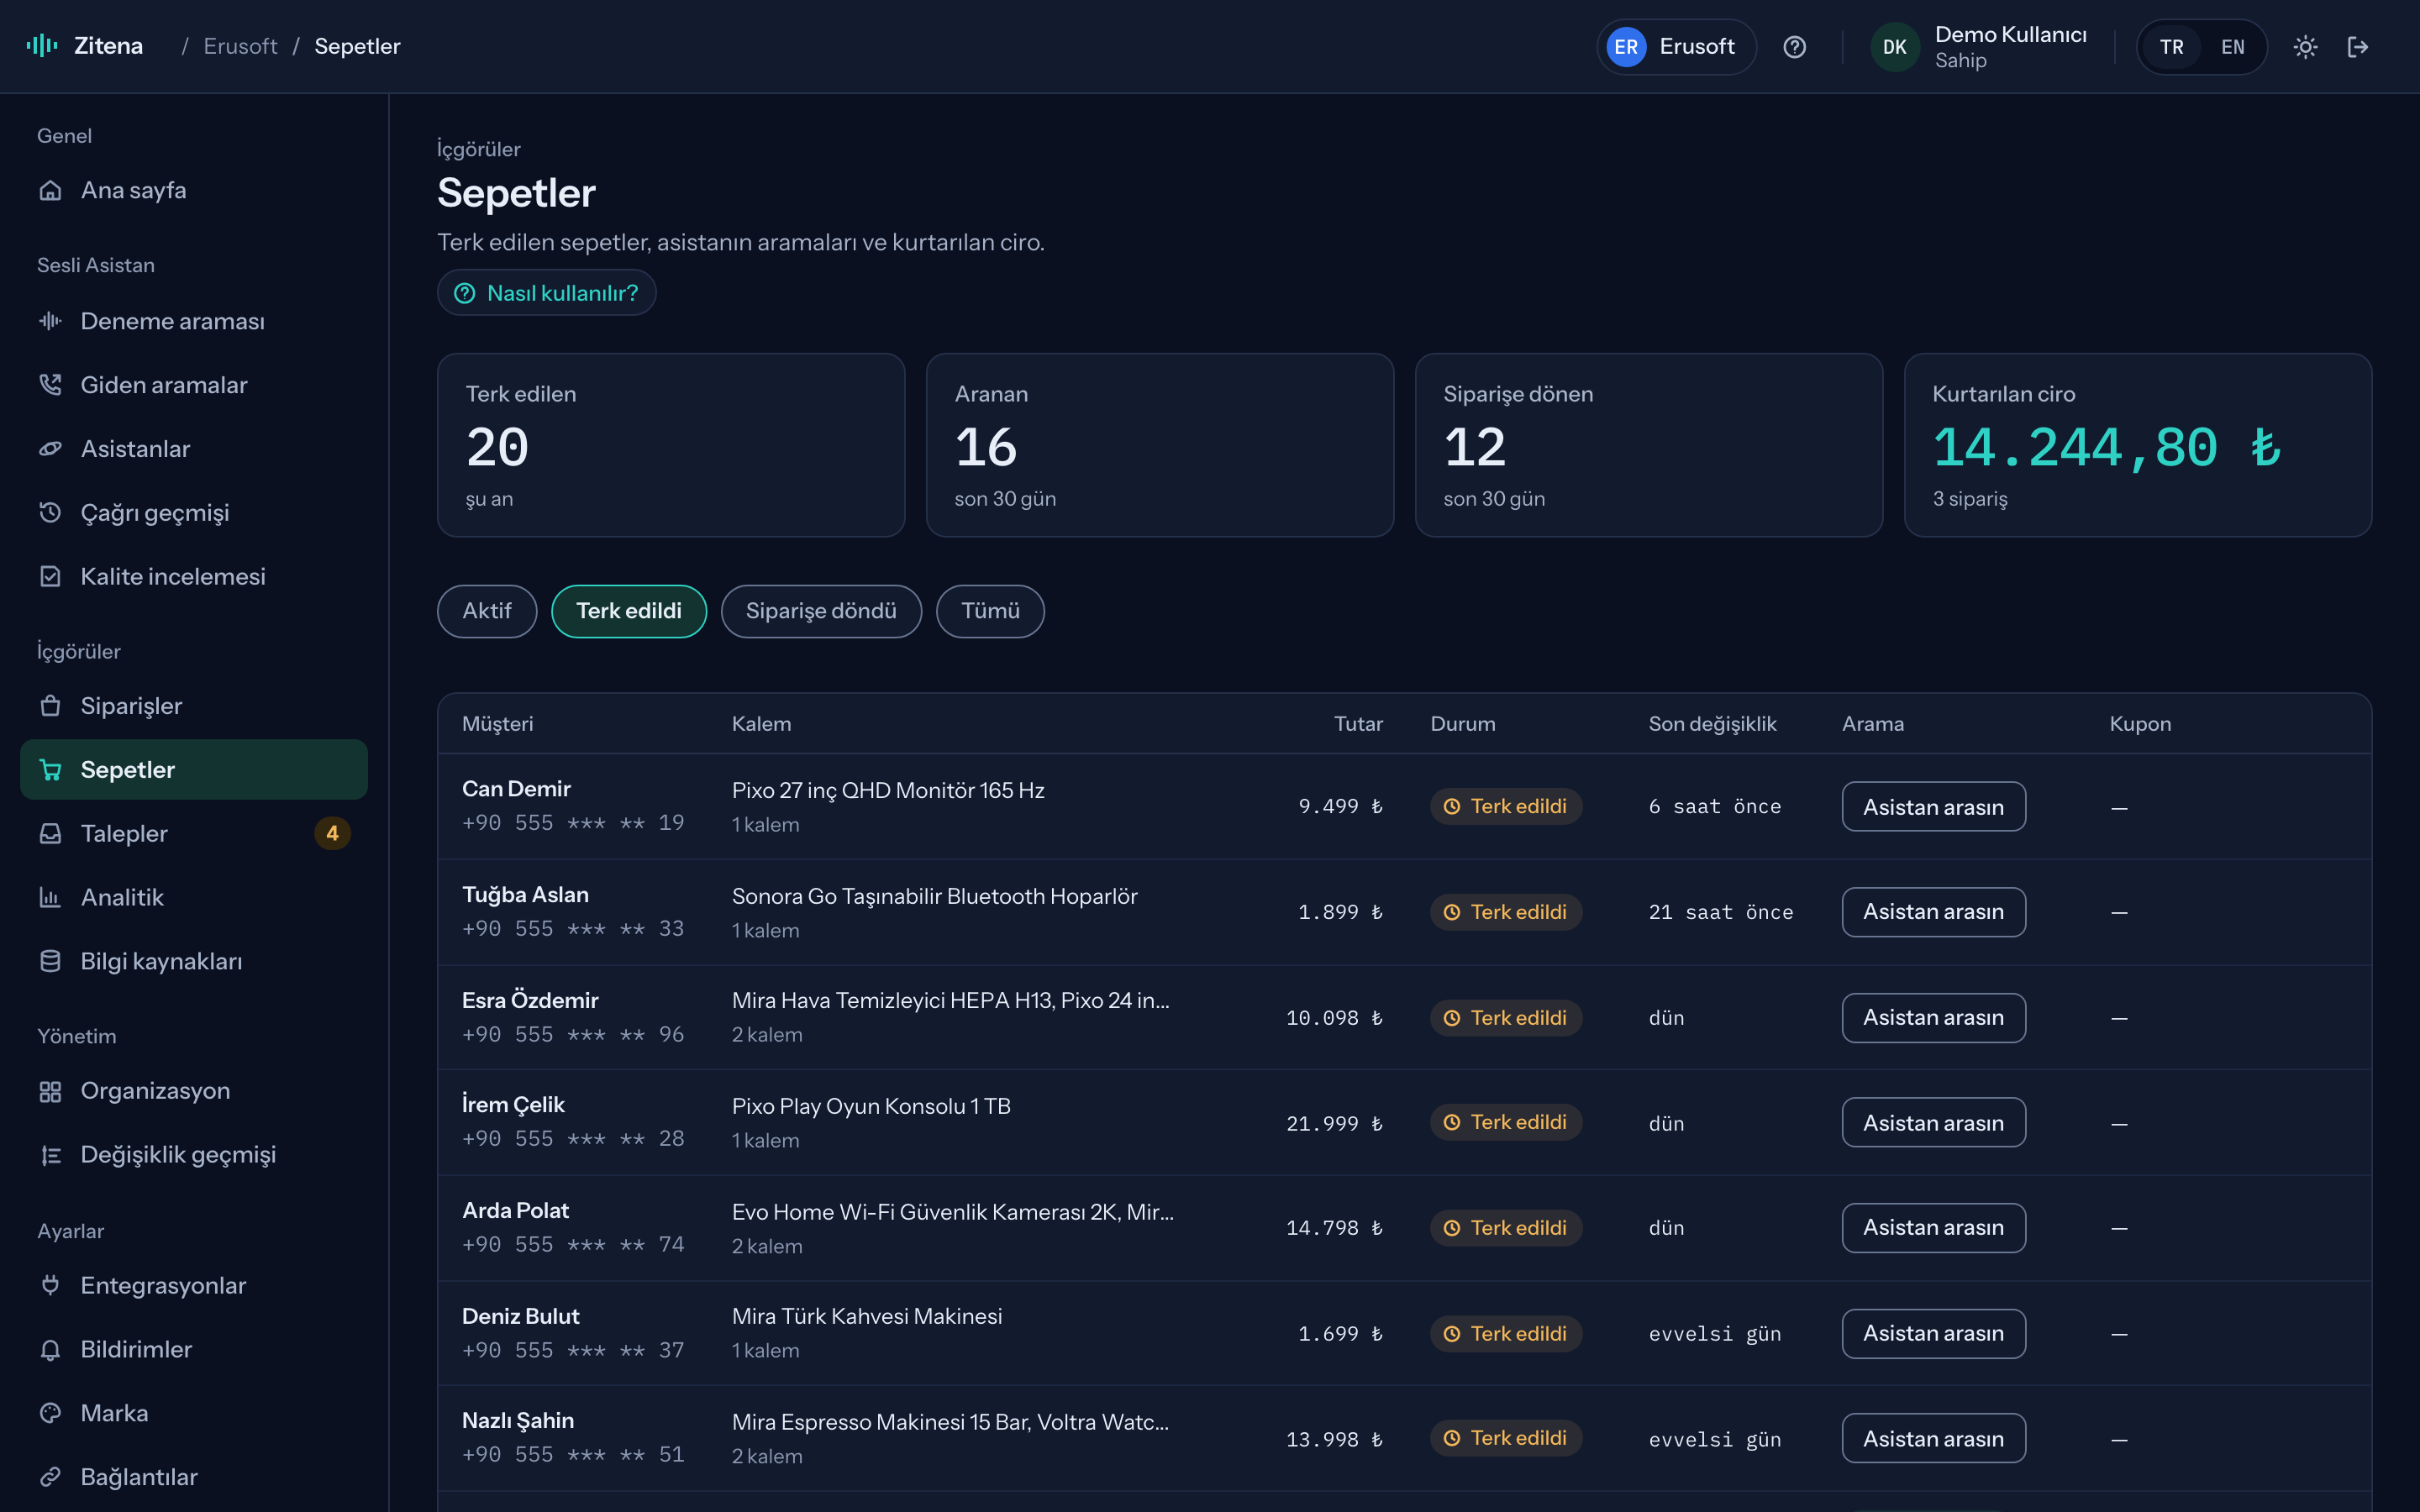Click the logout icon in header
Image resolution: width=2420 pixels, height=1512 pixels.
(x=2358, y=47)
